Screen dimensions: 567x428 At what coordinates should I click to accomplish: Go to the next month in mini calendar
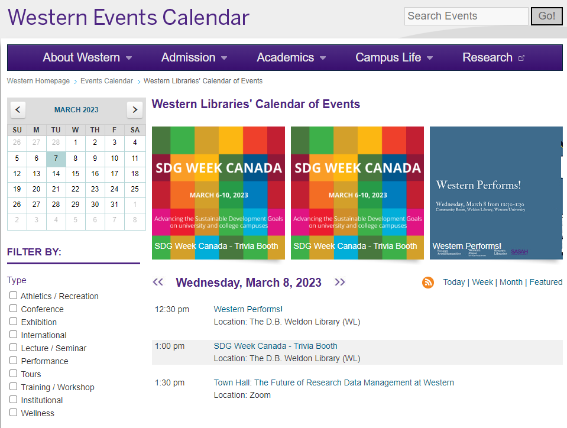point(135,109)
